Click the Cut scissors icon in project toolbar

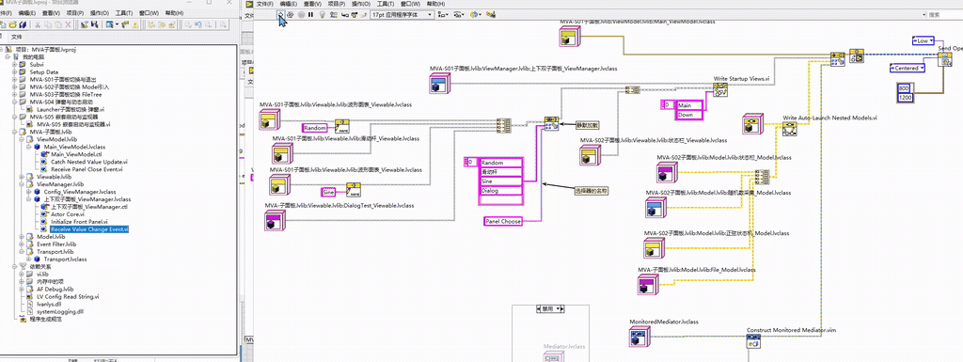pyautogui.click(x=37, y=24)
